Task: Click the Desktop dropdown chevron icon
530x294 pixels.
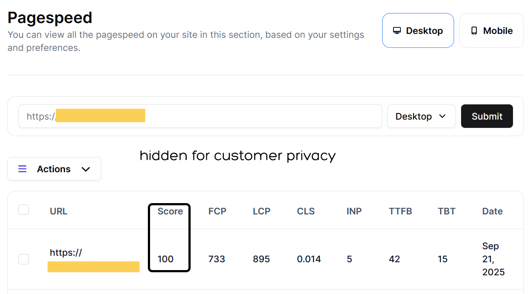Action: pyautogui.click(x=442, y=116)
